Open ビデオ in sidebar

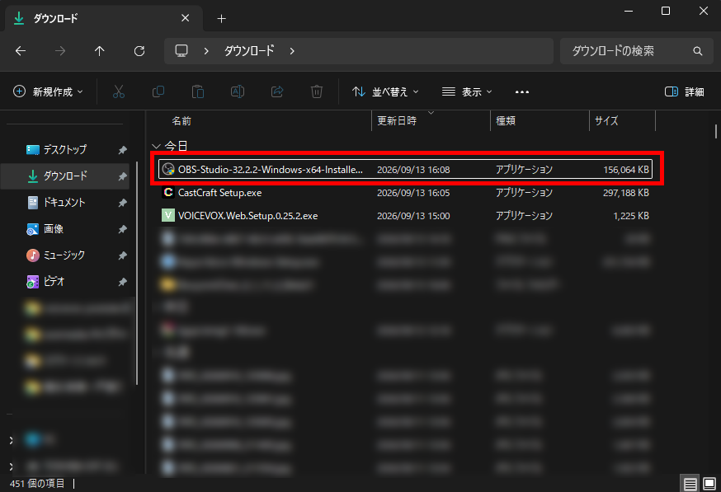point(65,282)
